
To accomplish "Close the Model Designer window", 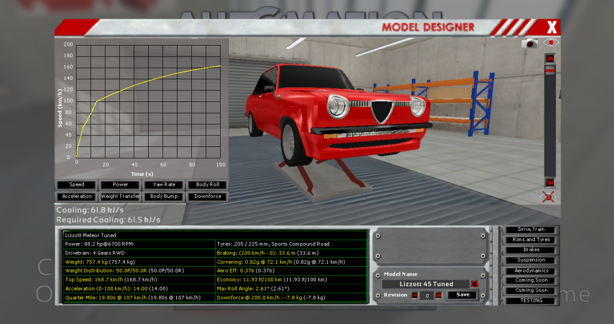I will click(552, 28).
